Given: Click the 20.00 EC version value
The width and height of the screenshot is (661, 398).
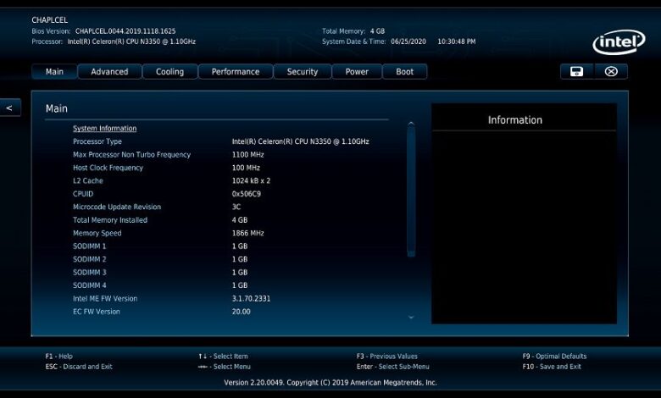Looking at the screenshot, I should tap(242, 312).
